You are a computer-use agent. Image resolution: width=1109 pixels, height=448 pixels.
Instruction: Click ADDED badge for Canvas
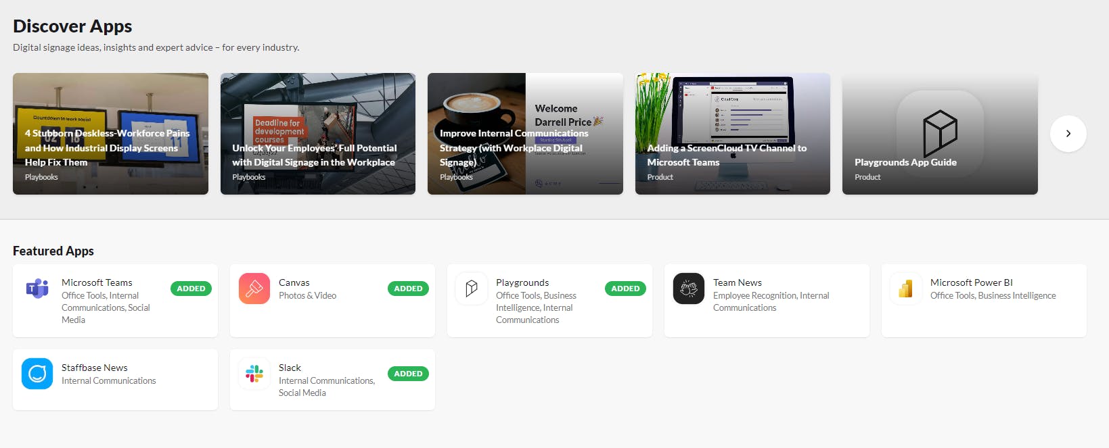pos(408,289)
